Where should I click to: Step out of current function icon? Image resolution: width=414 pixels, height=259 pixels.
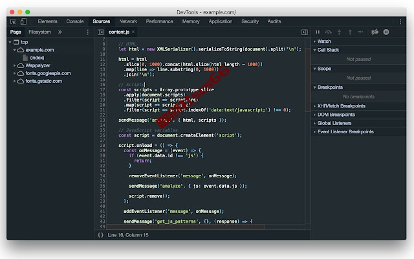pyautogui.click(x=350, y=32)
